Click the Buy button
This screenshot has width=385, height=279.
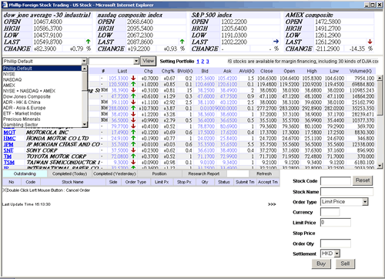coord(321,264)
